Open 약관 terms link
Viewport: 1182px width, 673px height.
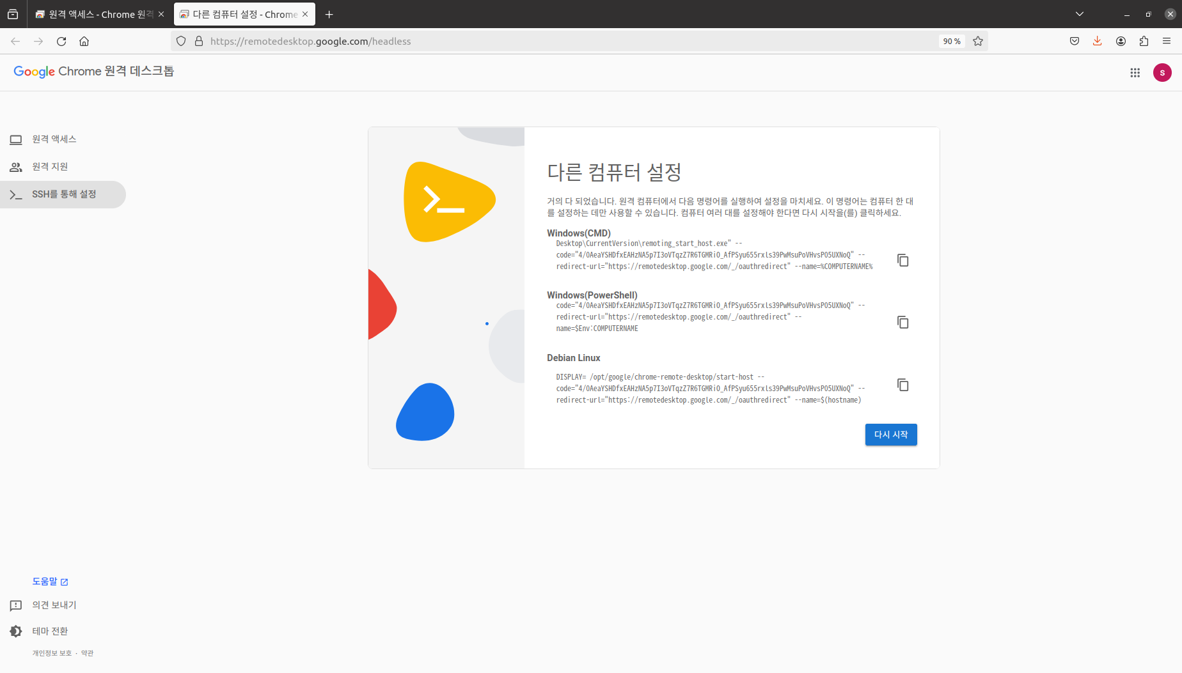88,653
